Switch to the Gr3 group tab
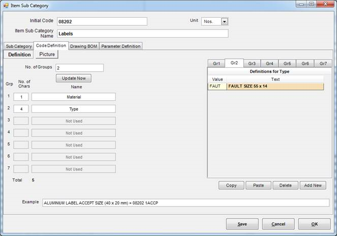 pyautogui.click(x=252, y=64)
